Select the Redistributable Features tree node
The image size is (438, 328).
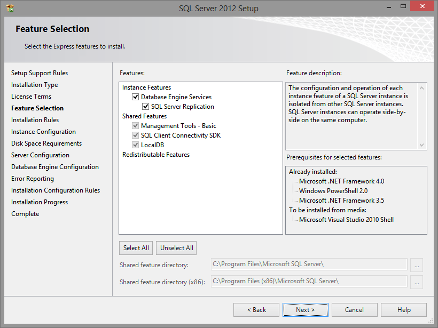pos(156,155)
